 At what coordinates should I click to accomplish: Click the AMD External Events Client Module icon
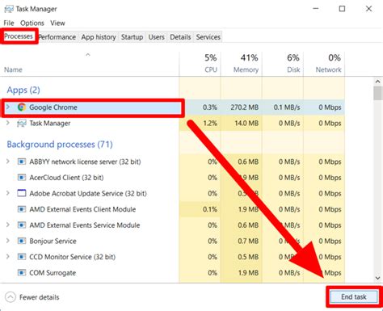pyautogui.click(x=22, y=209)
